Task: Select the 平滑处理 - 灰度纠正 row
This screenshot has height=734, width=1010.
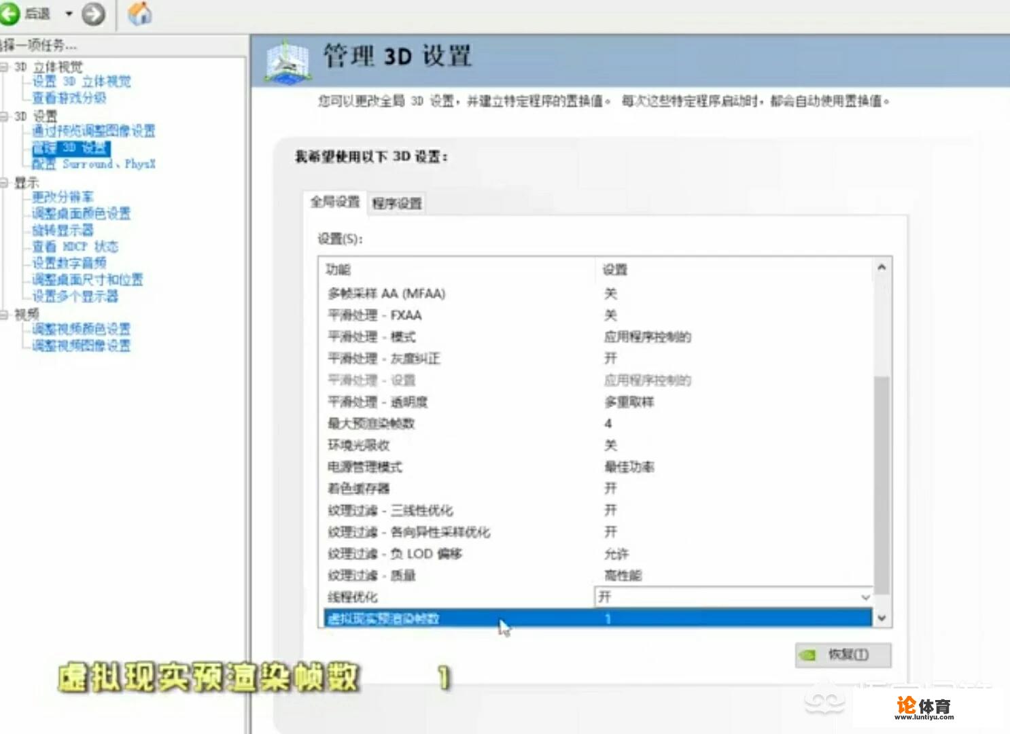Action: [598, 358]
